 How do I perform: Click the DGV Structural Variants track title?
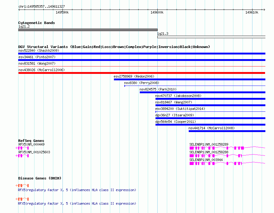[x=114, y=47]
